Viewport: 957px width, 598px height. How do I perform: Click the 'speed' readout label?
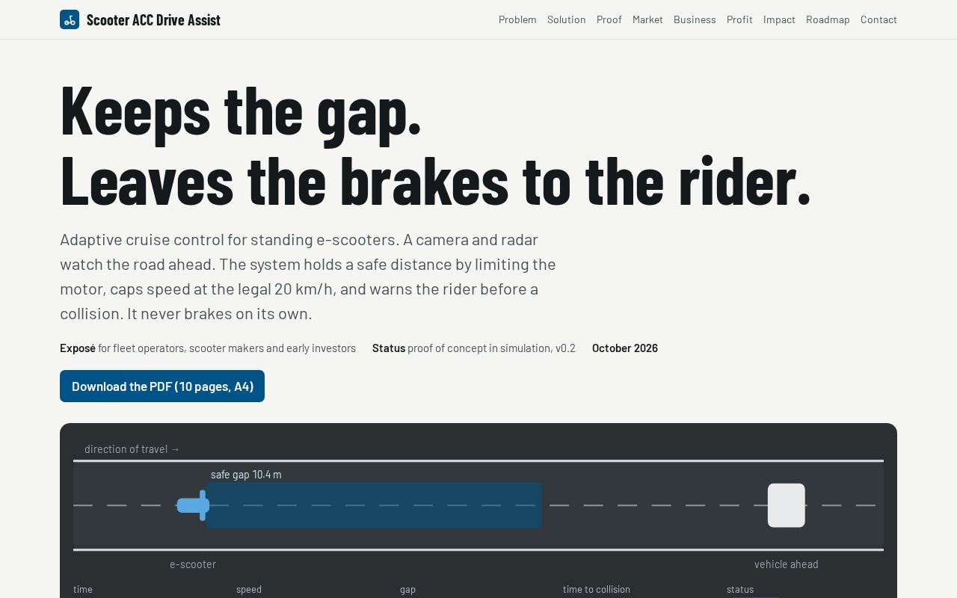[x=249, y=589]
